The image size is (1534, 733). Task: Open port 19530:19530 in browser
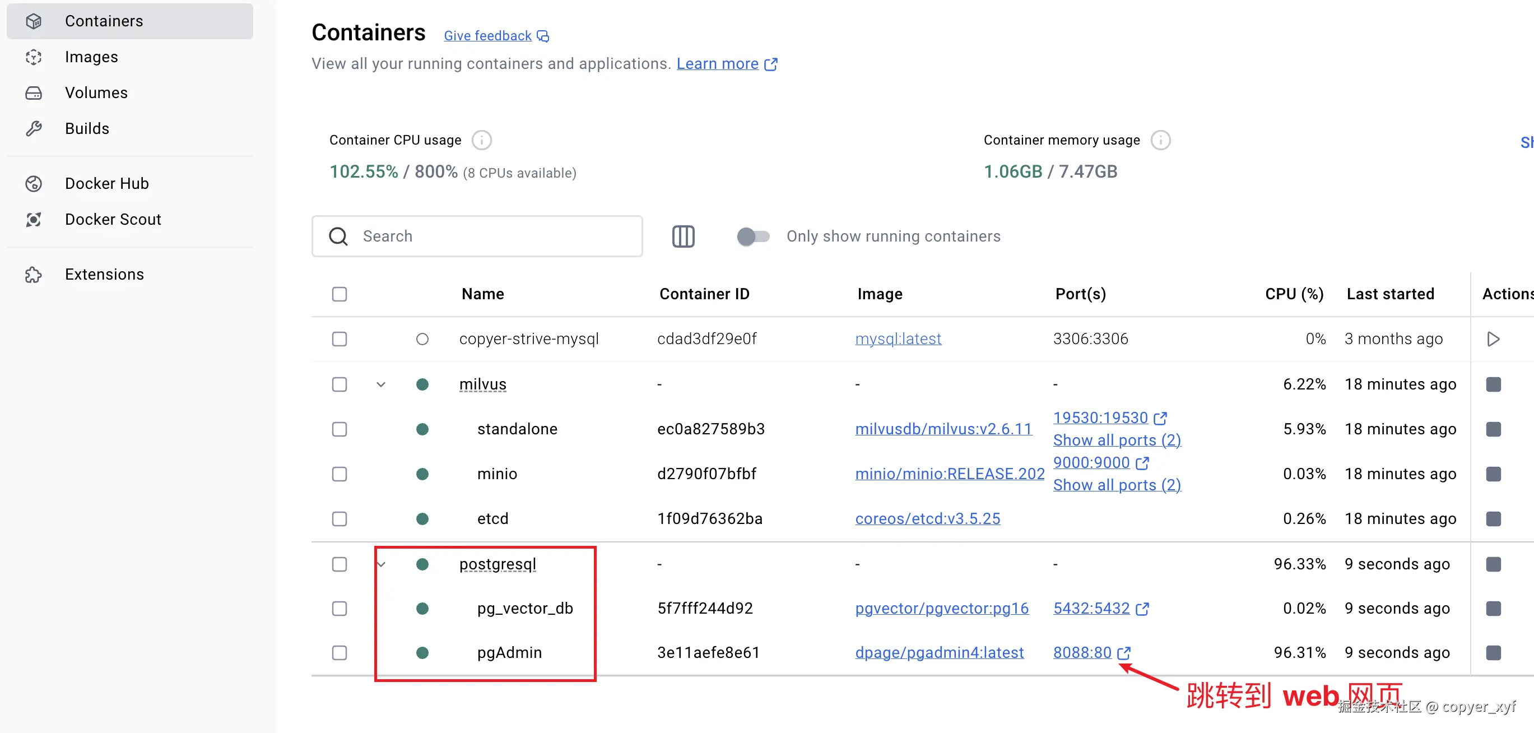click(1110, 417)
